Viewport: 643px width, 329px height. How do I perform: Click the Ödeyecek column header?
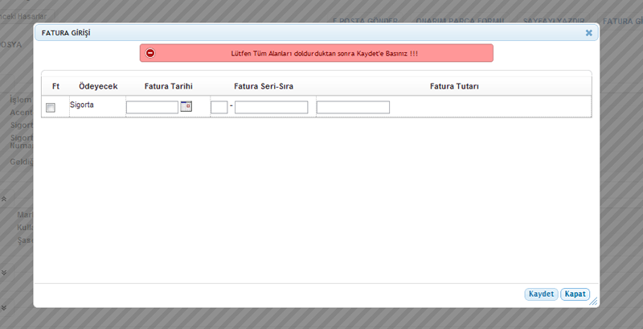pos(98,86)
